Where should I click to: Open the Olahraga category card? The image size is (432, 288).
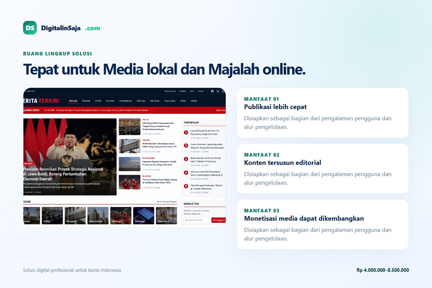[x=121, y=216]
